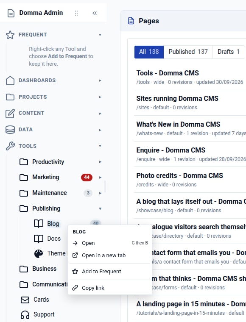The width and height of the screenshot is (246, 322).
Task: Expand the Data section arrow
Action: coord(100,130)
